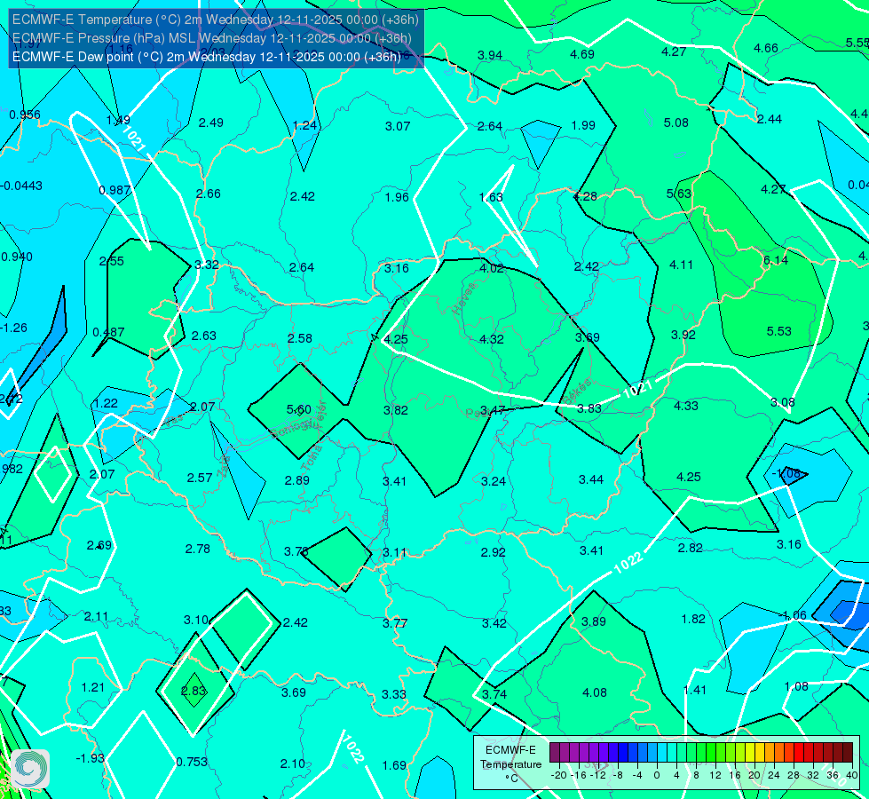Screen dimensions: 869x799
Task: Click the Békés region label
Action: tap(578, 392)
